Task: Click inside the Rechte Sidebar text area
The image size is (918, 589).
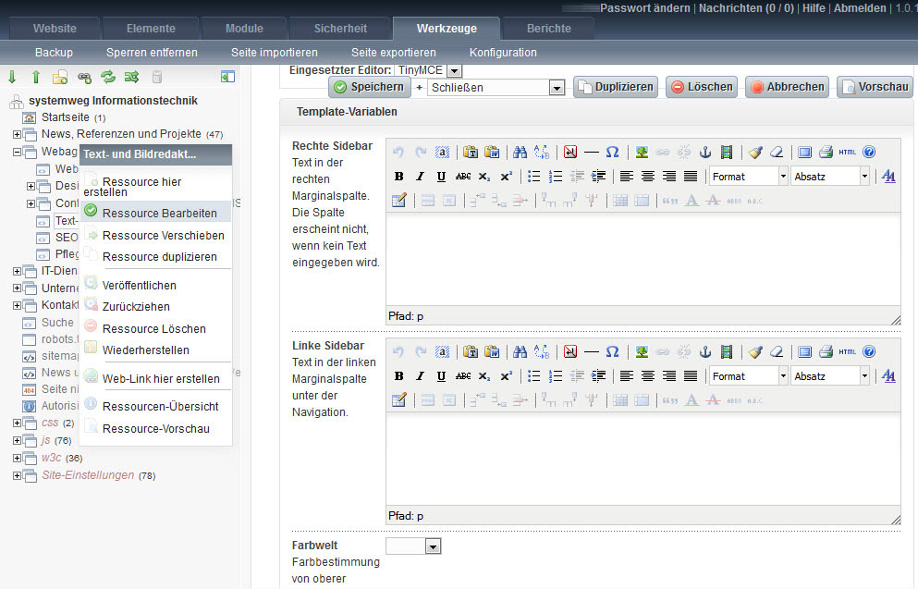Action: [643, 261]
